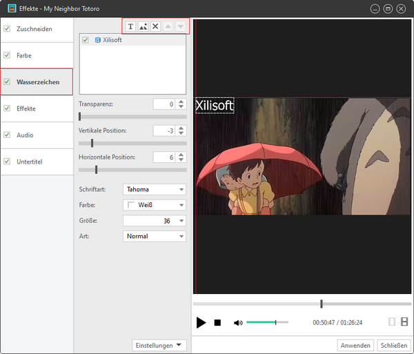The height and width of the screenshot is (354, 414).
Task: Mute the speaker volume icon
Action: [x=238, y=322]
